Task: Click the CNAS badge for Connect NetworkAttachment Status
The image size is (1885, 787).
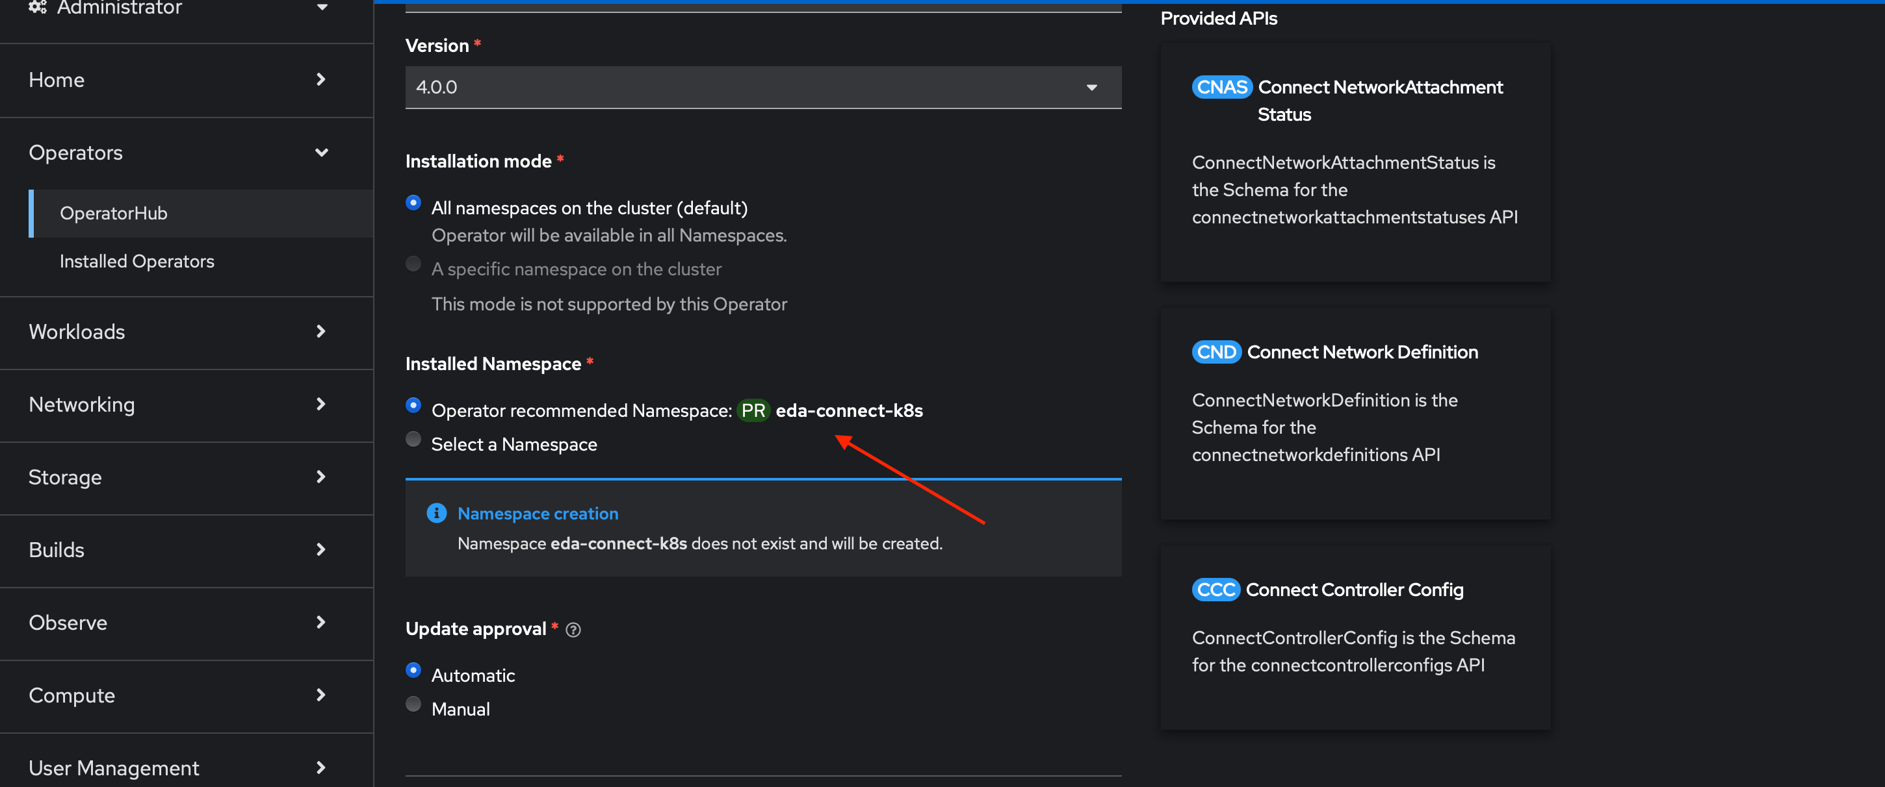Action: click(1221, 86)
